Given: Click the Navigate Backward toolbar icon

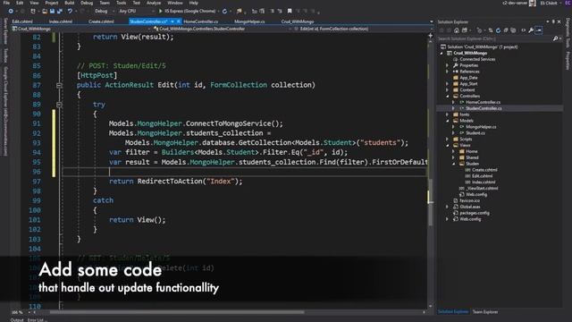Looking at the screenshot, I should point(11,12).
